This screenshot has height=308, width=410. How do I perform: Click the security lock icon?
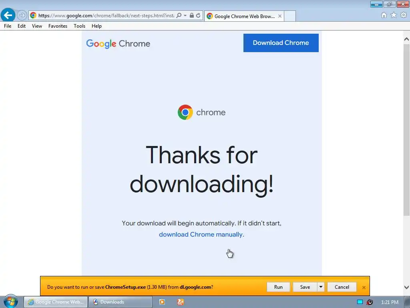[x=192, y=16]
